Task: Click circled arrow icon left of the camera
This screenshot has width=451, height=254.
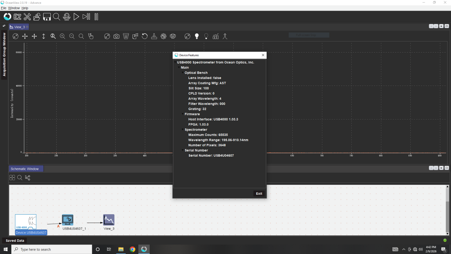Action: tap(107, 36)
